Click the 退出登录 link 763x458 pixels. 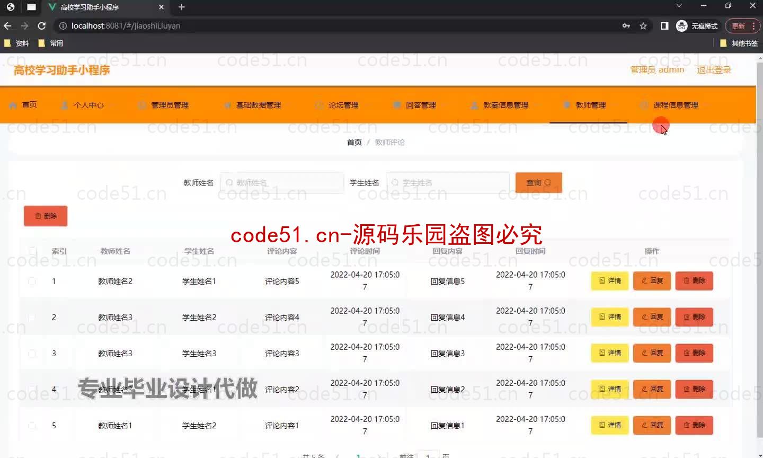[x=714, y=70]
